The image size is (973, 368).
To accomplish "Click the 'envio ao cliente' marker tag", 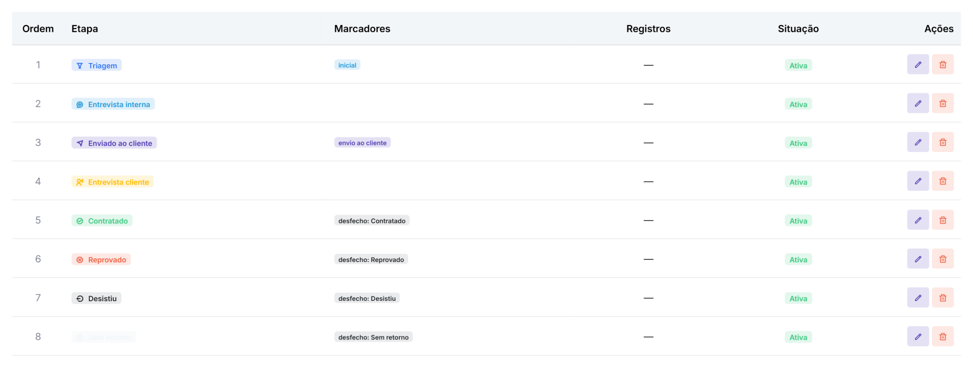I will [362, 143].
